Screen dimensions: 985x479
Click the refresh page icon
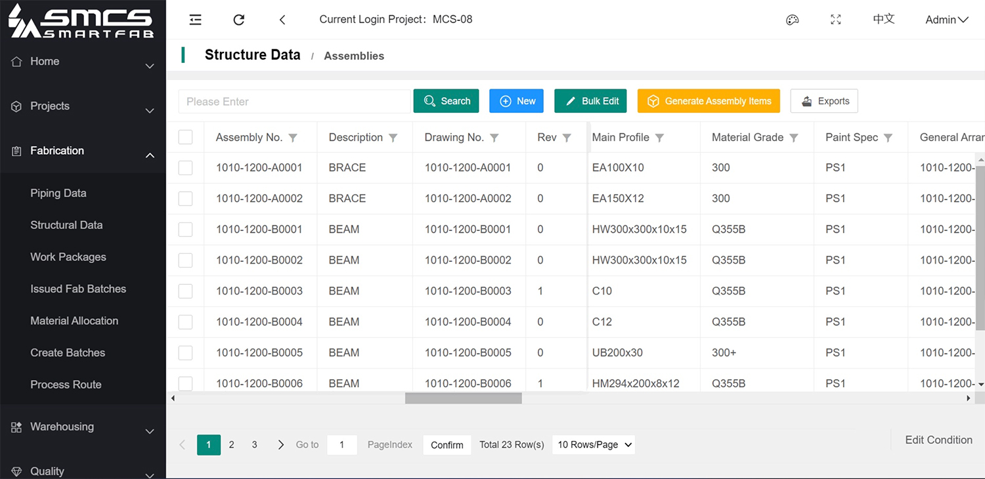[239, 20]
